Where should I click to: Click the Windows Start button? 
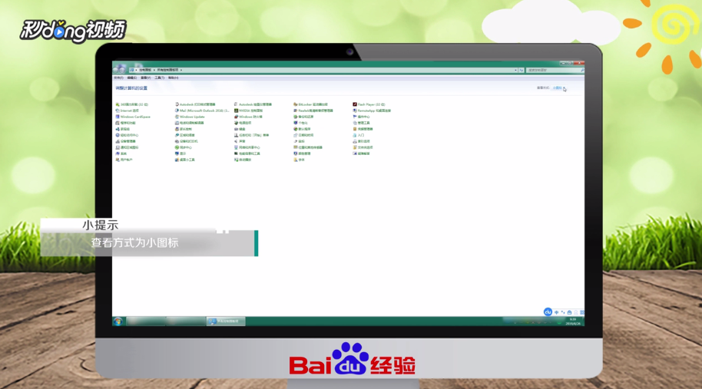pyautogui.click(x=118, y=321)
